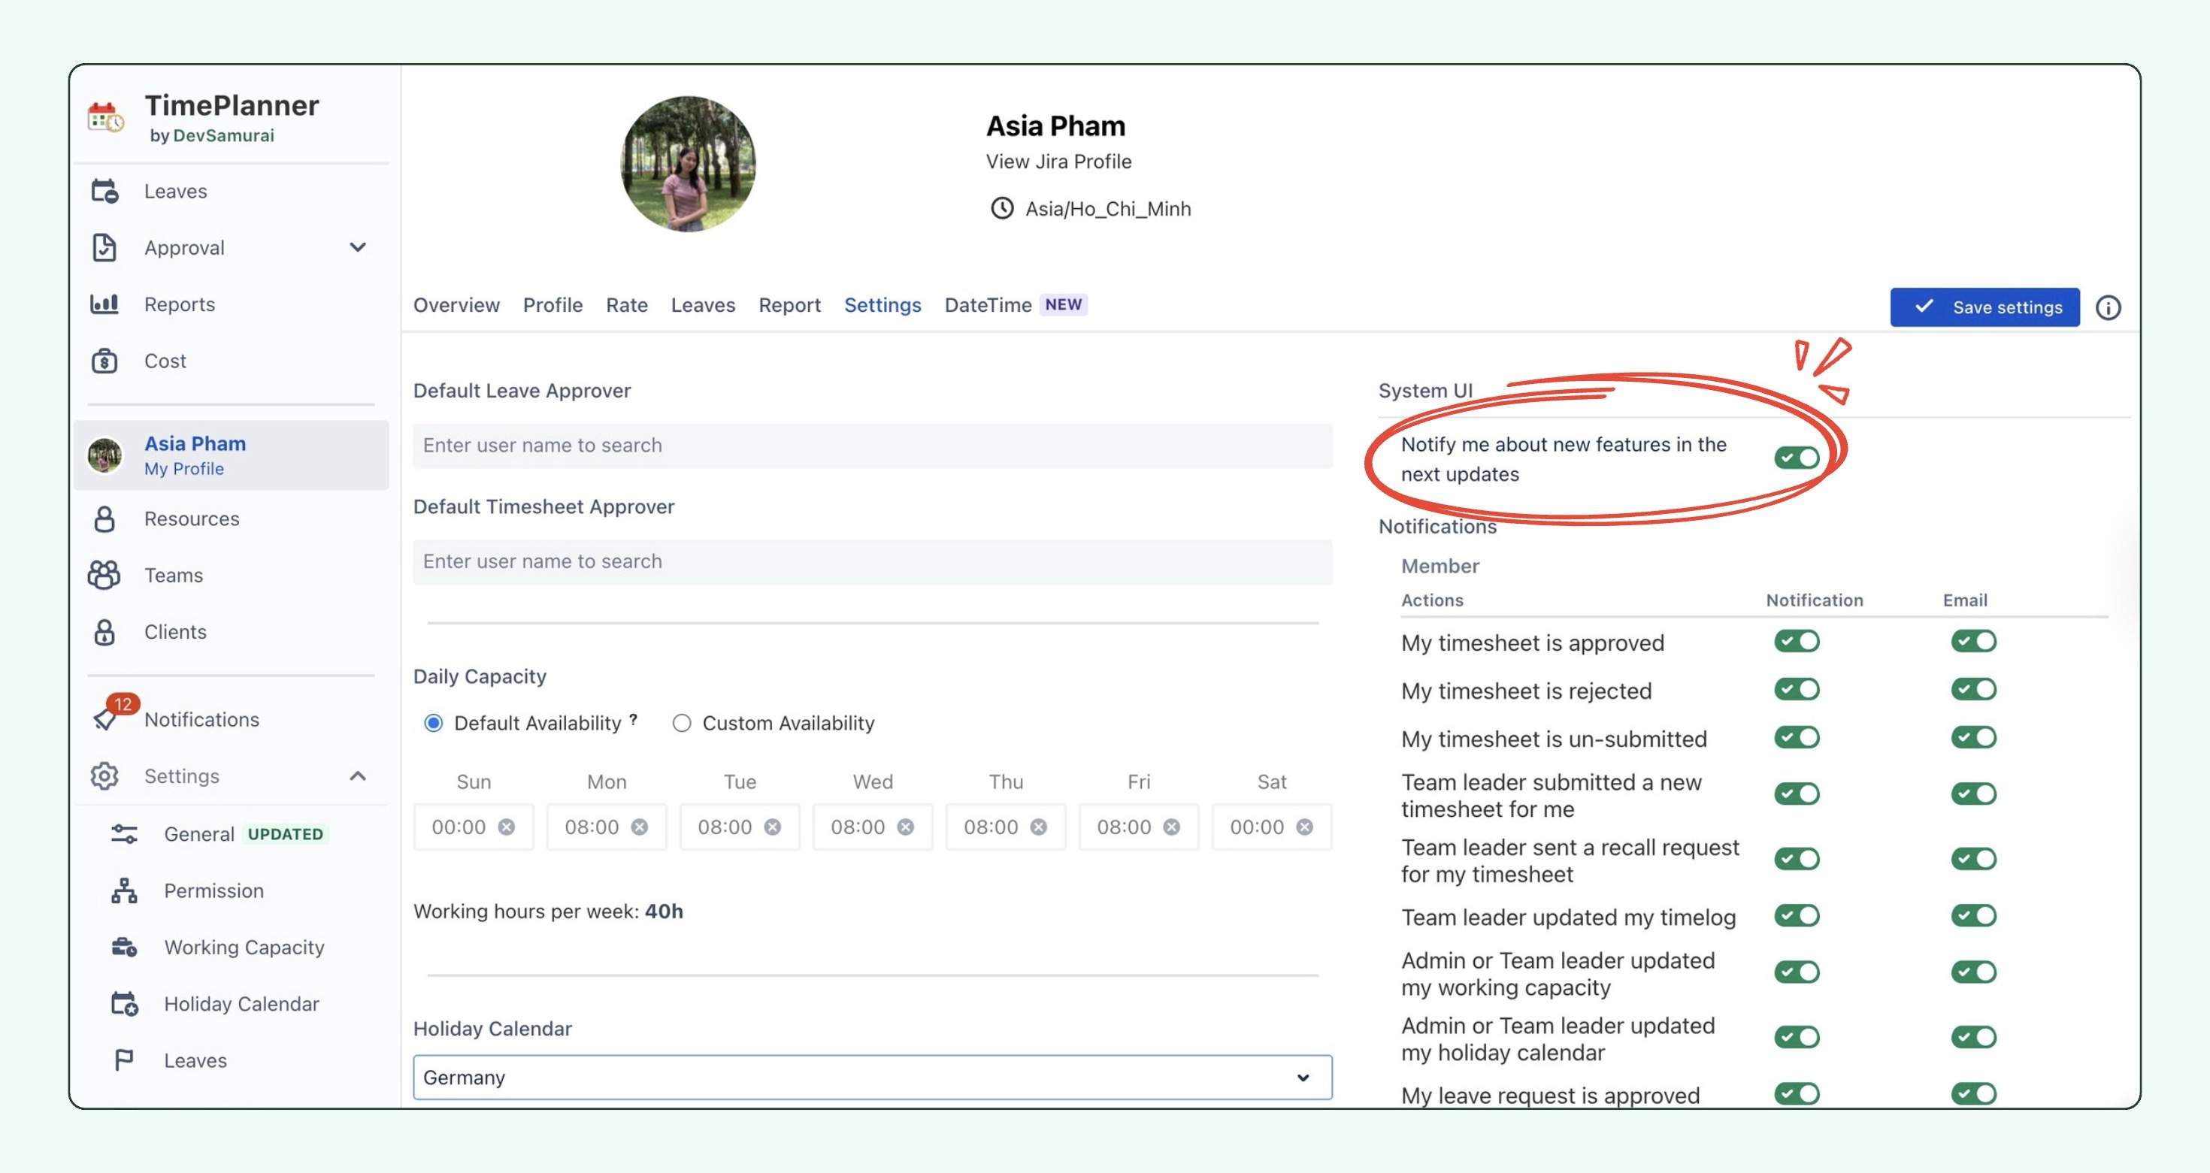Screen dimensions: 2210x1173
Task: Switch to the DateTime tab
Action: point(988,304)
